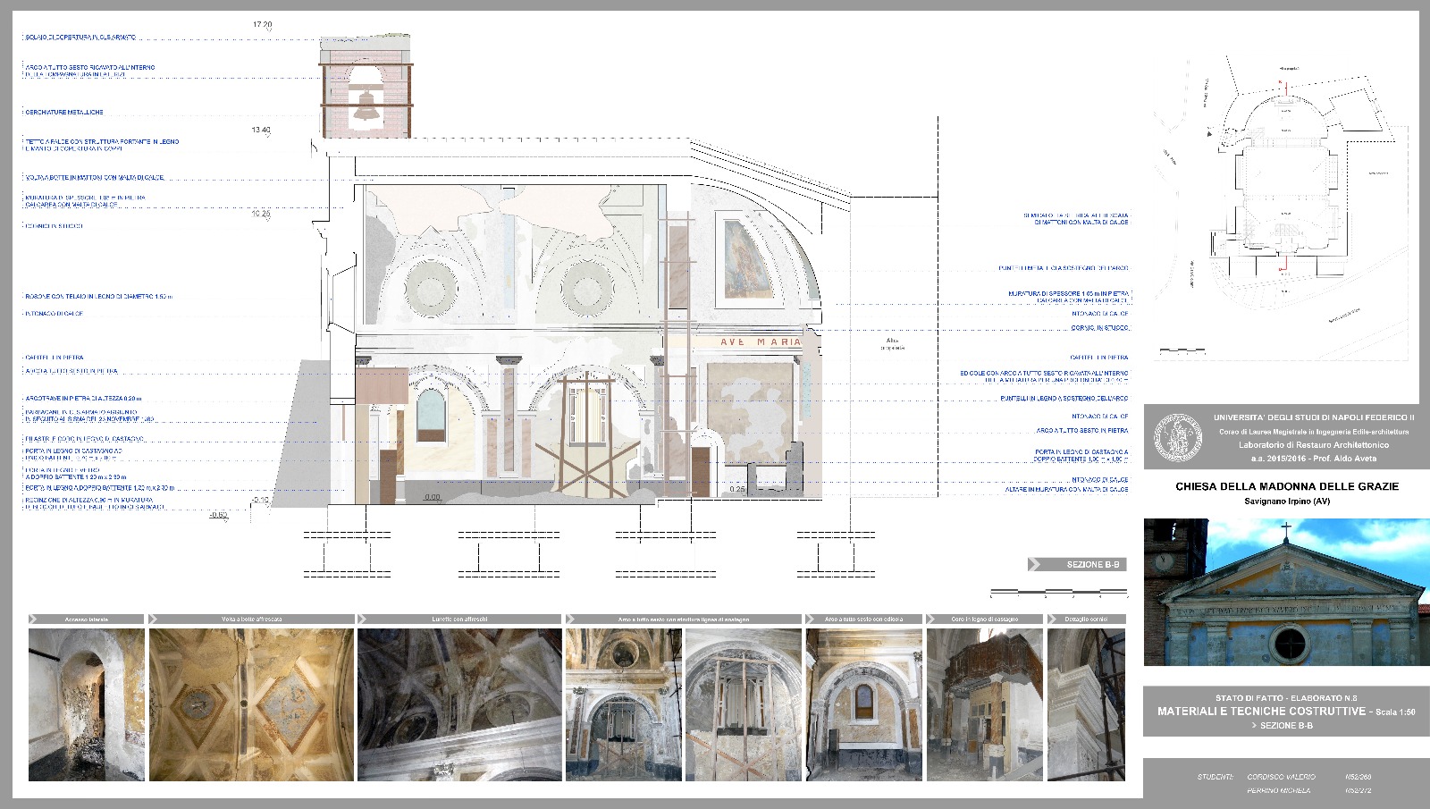Click the elevation marker '10.25'

click(x=260, y=215)
